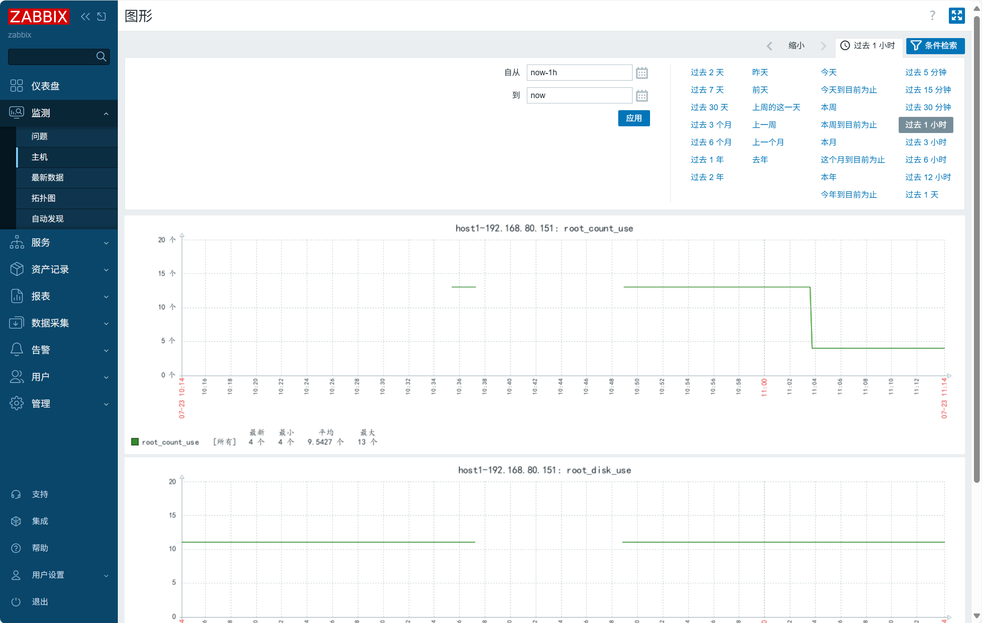Select the 今天 time range
This screenshot has height=623, width=982.
(829, 73)
